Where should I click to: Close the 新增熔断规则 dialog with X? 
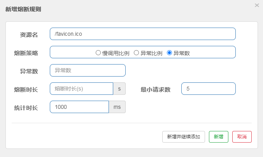point(256,5)
